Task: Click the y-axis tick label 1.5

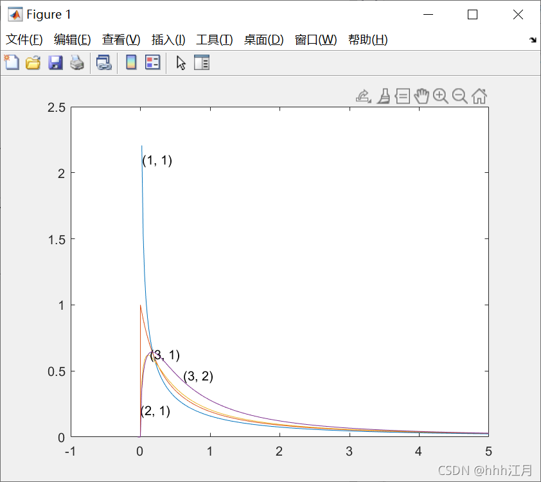Action: (57, 240)
